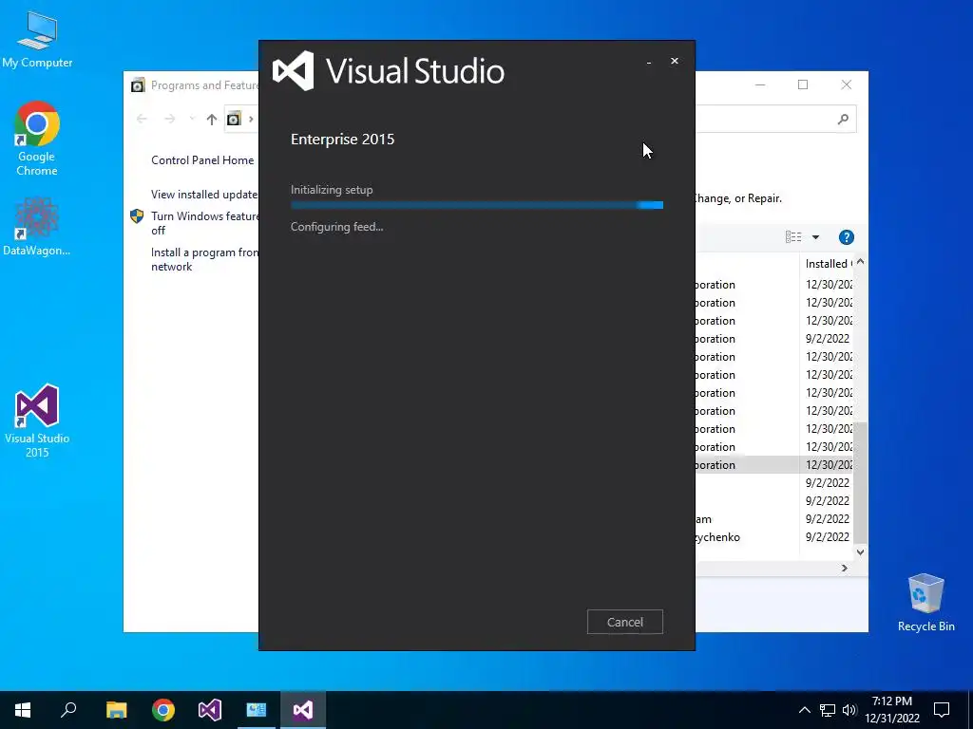Open the volume tray icon

tap(849, 710)
